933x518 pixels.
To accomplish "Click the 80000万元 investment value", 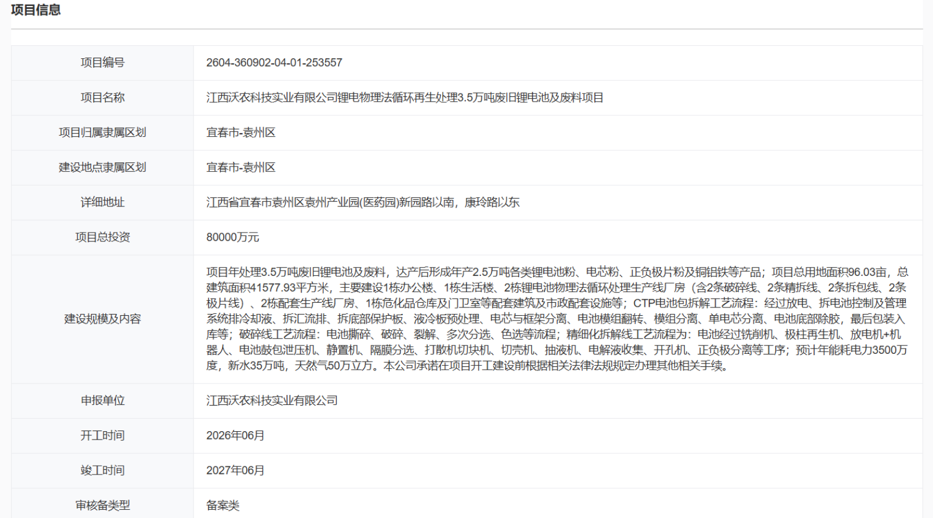I will (x=232, y=237).
